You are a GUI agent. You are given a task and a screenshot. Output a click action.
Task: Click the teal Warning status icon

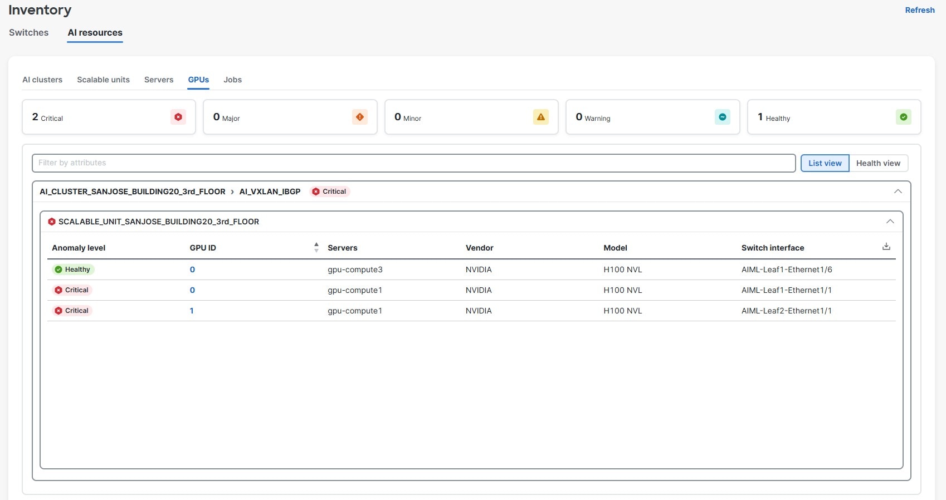[722, 117]
